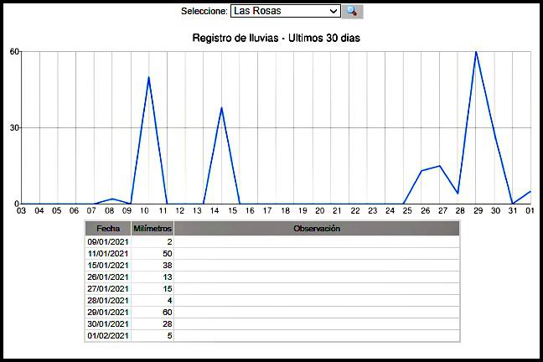Screen dimensions: 543x362
Task: Click the magnifying glass search icon
Action: (x=353, y=11)
